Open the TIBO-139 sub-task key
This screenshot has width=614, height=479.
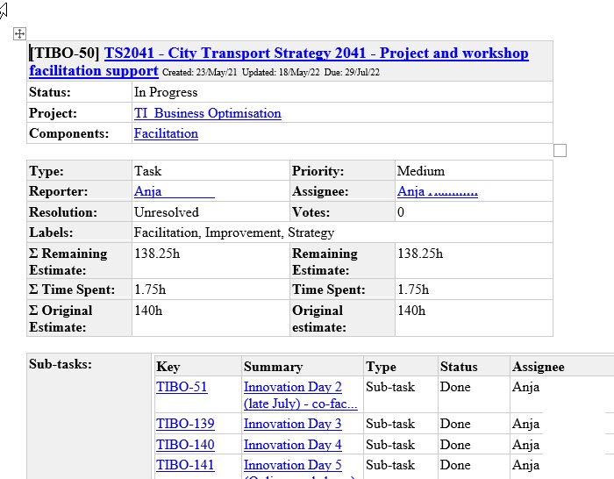[x=185, y=424]
